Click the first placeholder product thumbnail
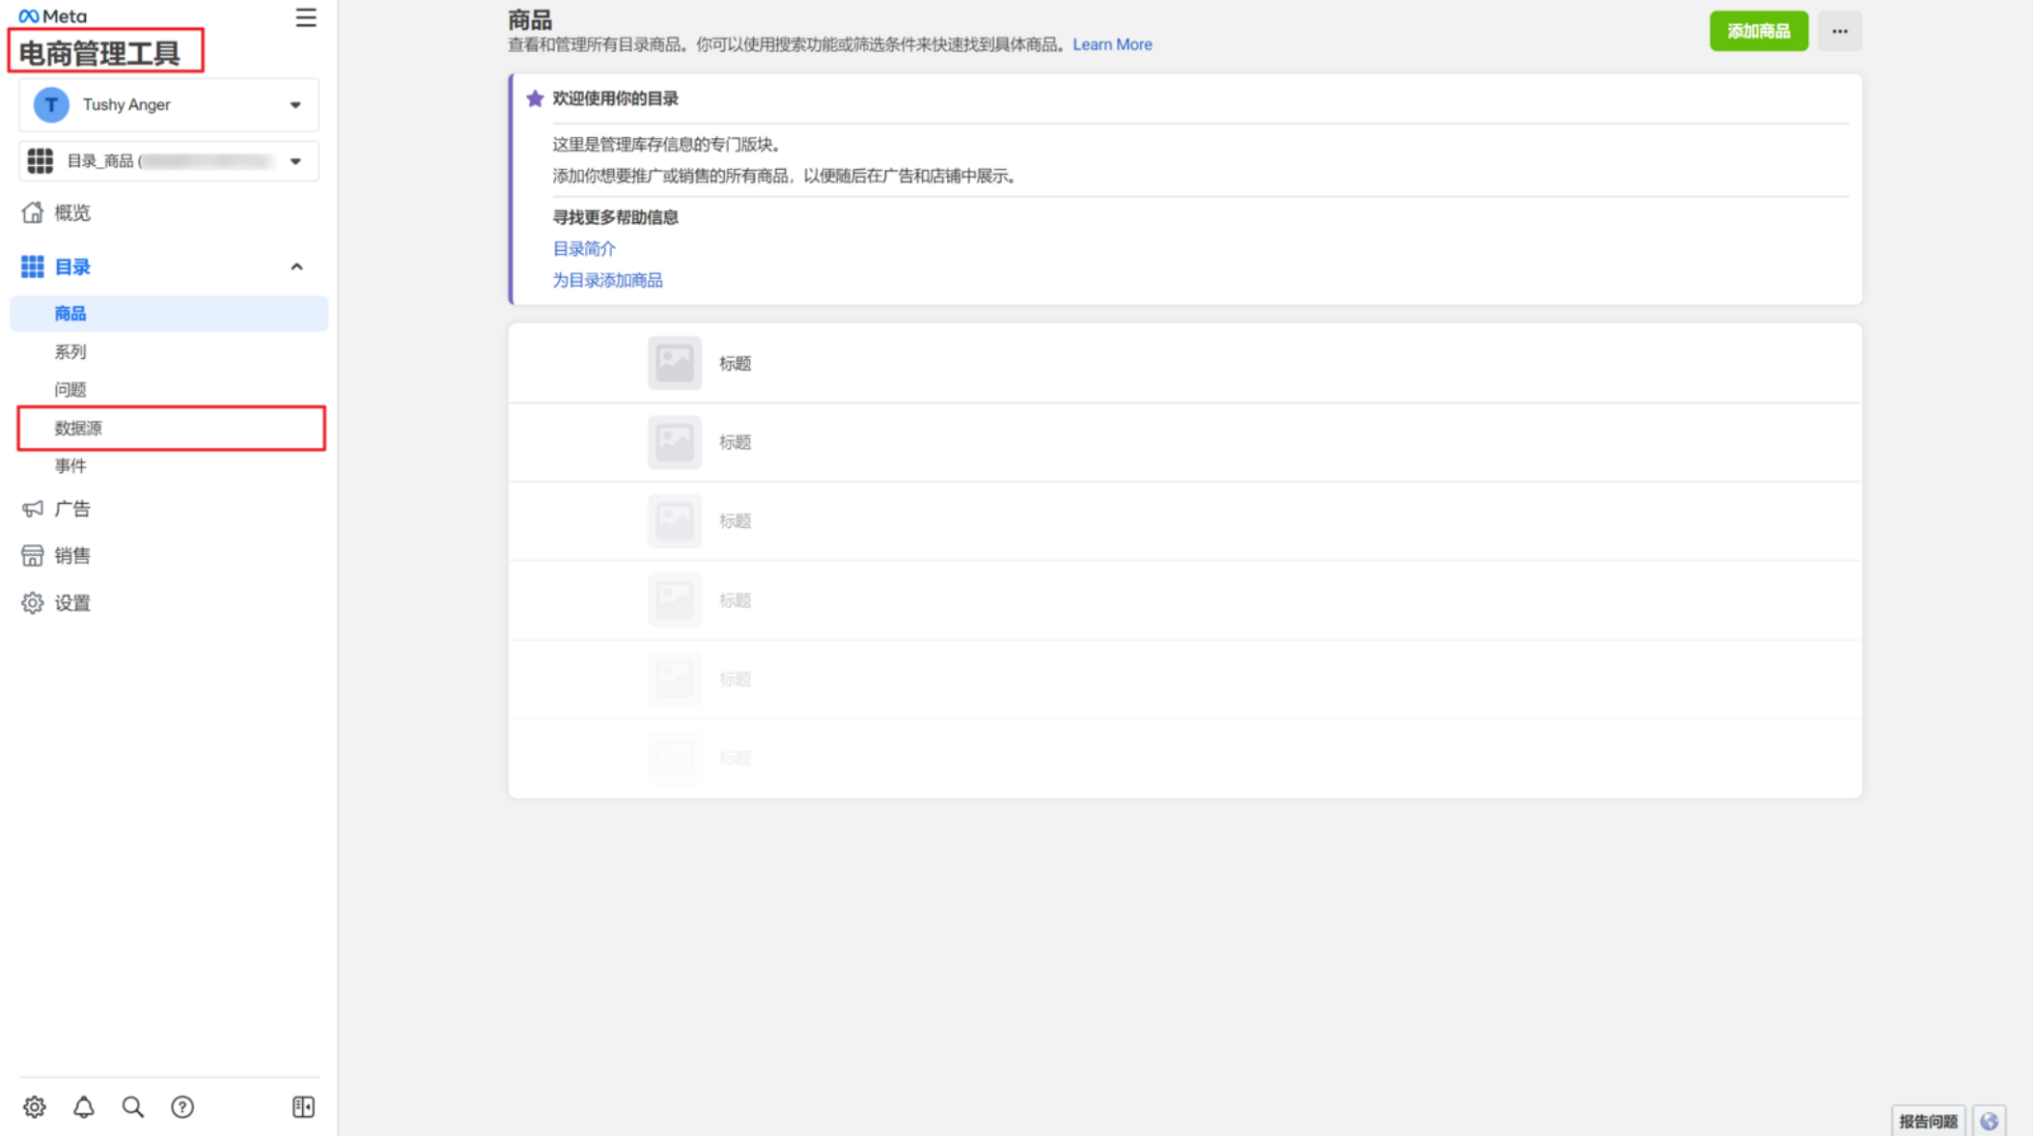The width and height of the screenshot is (2033, 1141). pyautogui.click(x=674, y=363)
